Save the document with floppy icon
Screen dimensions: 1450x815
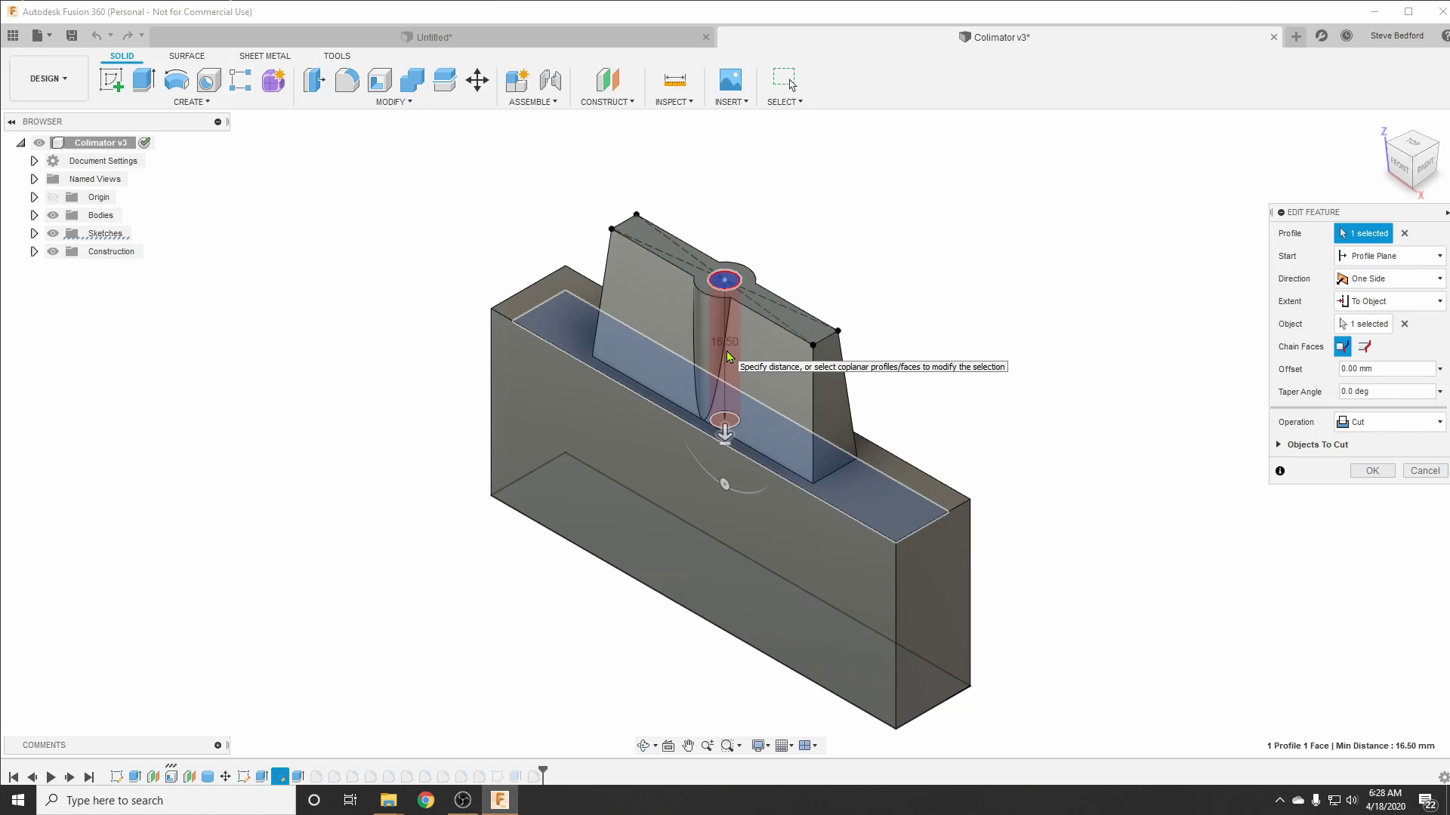coord(72,35)
